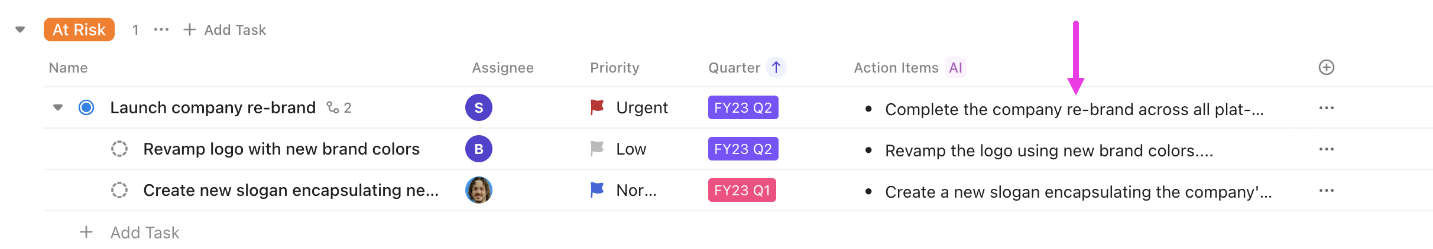Viewport: 1433px width, 249px height.
Task: Open more options for the Create new slogan row
Action: coord(1326,191)
